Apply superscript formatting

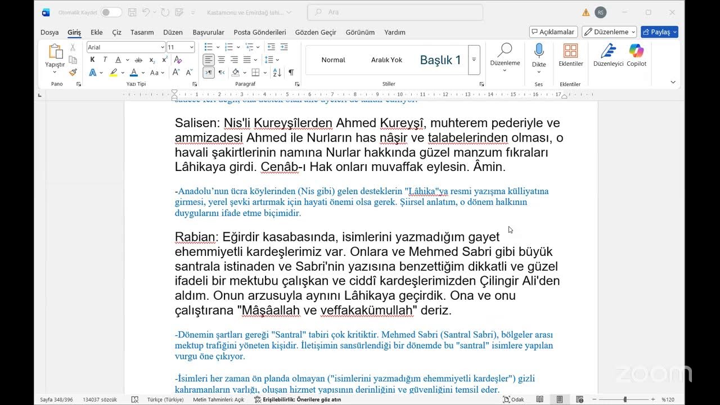pos(165,60)
